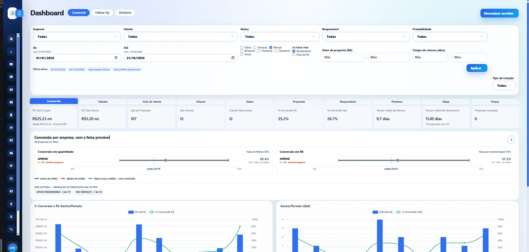
Task: Select the Produtos tab
Action: click(397, 102)
